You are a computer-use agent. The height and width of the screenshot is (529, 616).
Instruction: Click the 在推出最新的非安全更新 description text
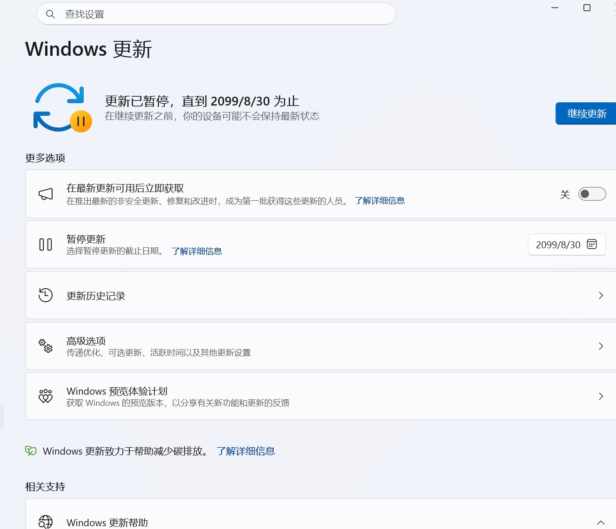pos(208,201)
